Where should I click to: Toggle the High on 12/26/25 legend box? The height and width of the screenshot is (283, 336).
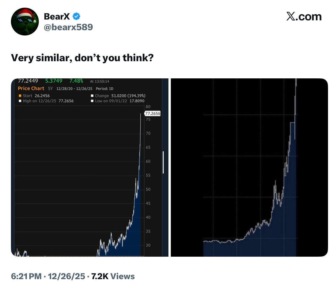click(20, 101)
